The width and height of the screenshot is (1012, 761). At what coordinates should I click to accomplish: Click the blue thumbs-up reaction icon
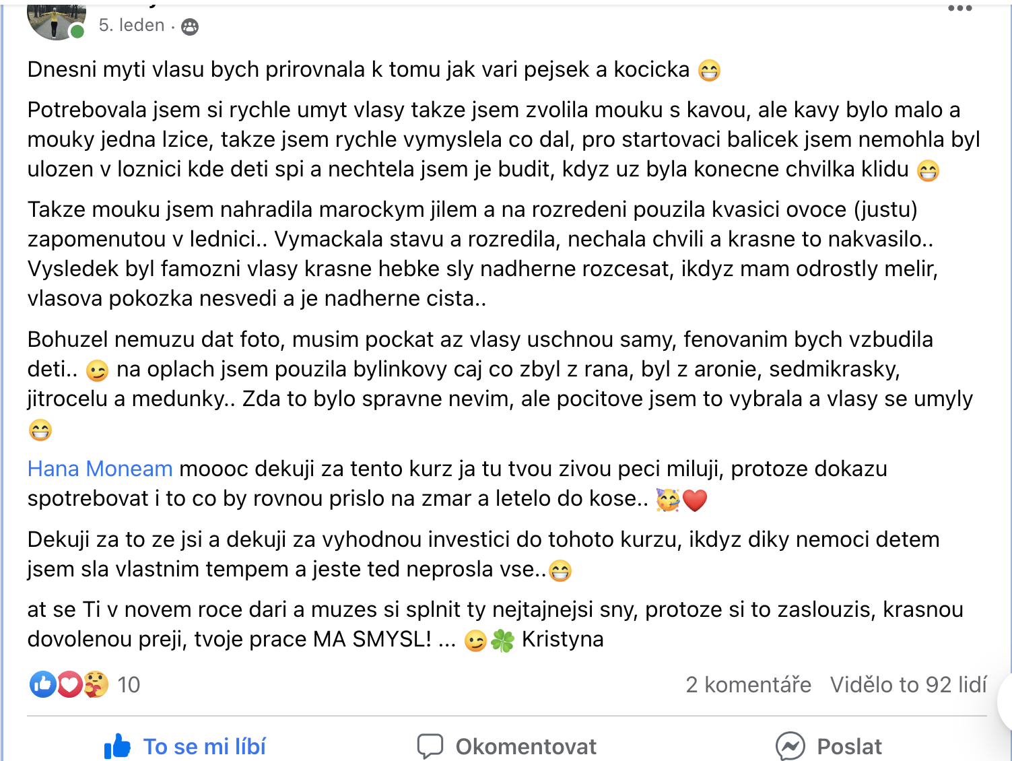pyautogui.click(x=42, y=684)
